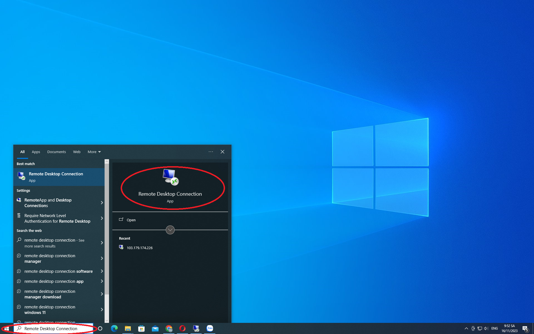Expand RemoteApp and Desktop Connections result
This screenshot has height=334, width=534.
click(x=102, y=203)
